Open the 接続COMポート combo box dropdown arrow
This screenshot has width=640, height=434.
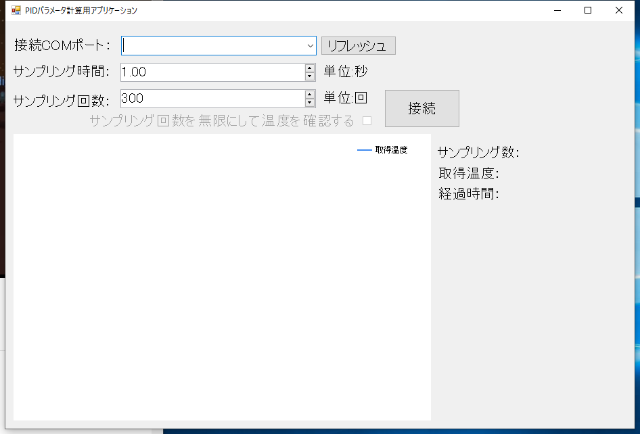pos(311,46)
